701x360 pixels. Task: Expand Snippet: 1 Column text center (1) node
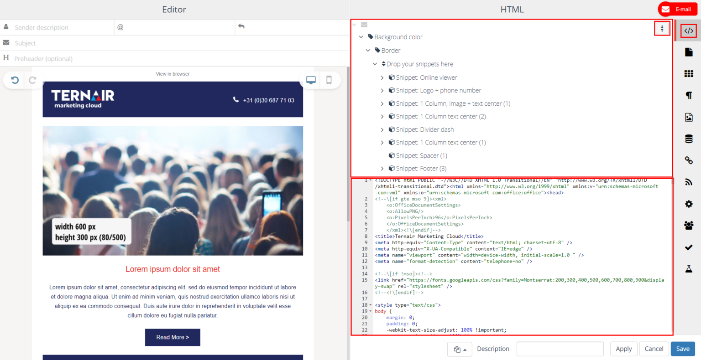(x=382, y=143)
